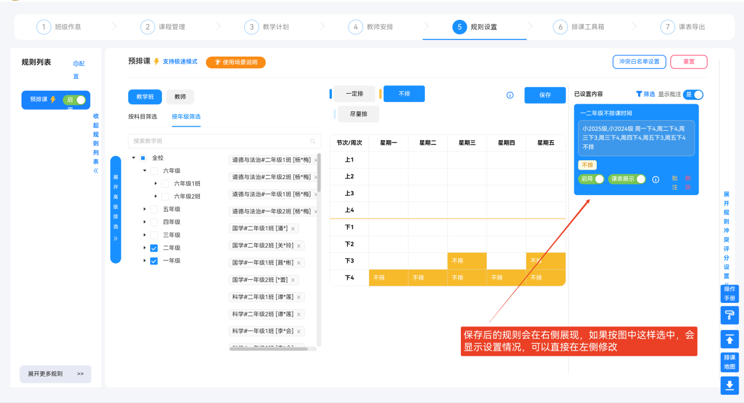
Task: Select the 不排 orange mode
Action: 404,94
